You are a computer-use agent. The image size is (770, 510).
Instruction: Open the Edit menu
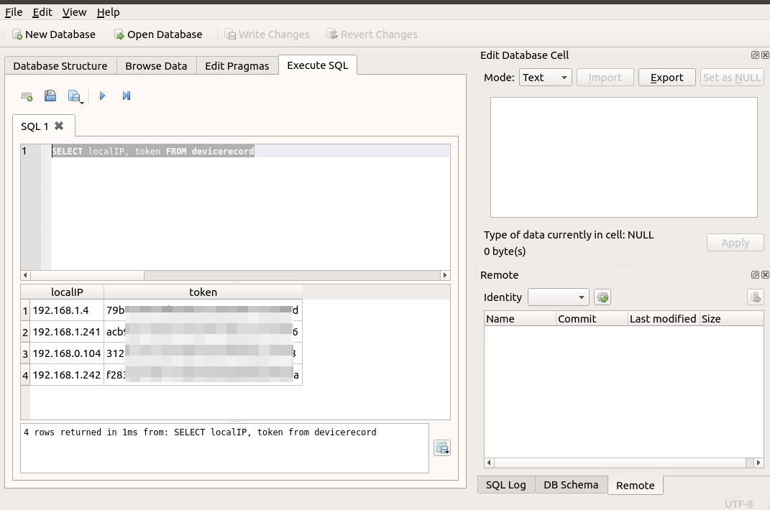(x=42, y=11)
